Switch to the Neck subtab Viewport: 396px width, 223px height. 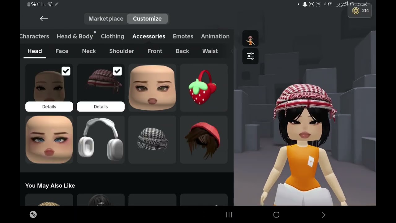[89, 51]
